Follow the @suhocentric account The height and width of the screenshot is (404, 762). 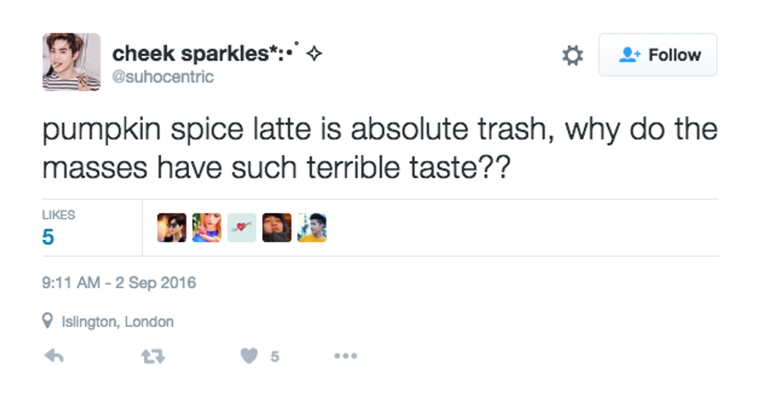pyautogui.click(x=658, y=55)
